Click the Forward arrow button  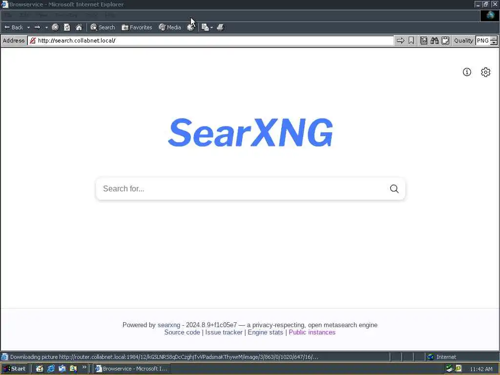tap(37, 27)
